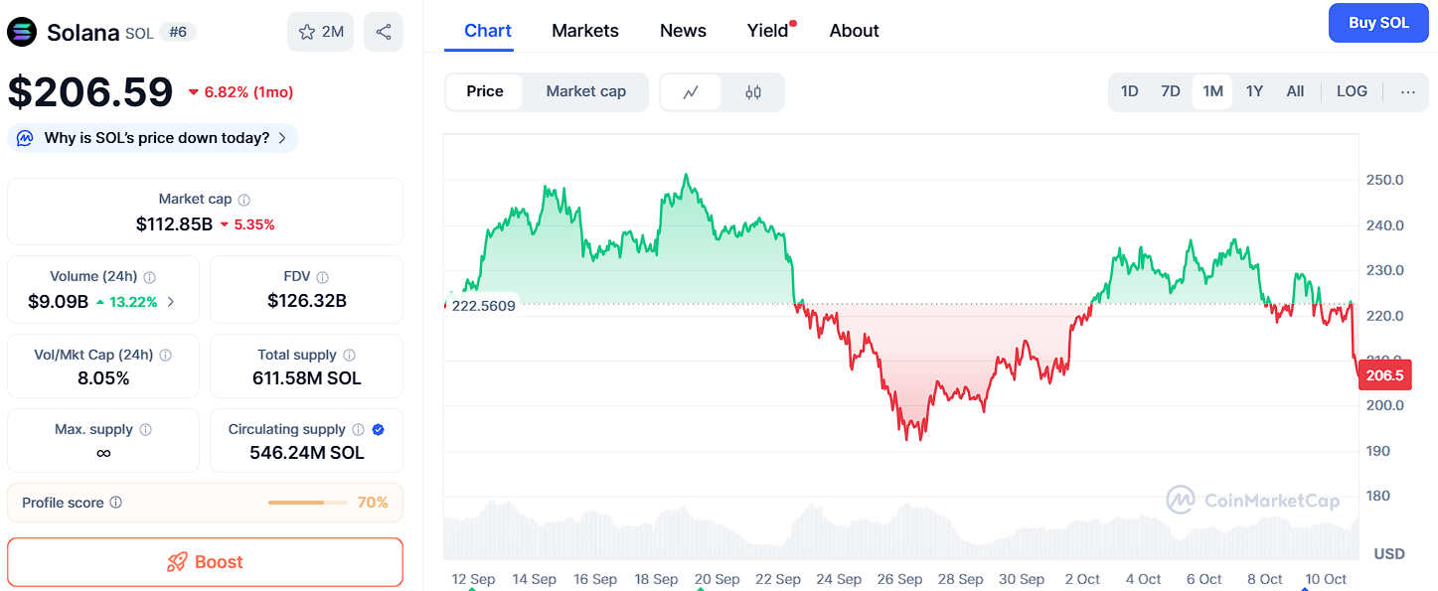Viewport: 1438px width, 591px height.
Task: Expand Volume (24h) details chevron
Action: tap(171, 302)
